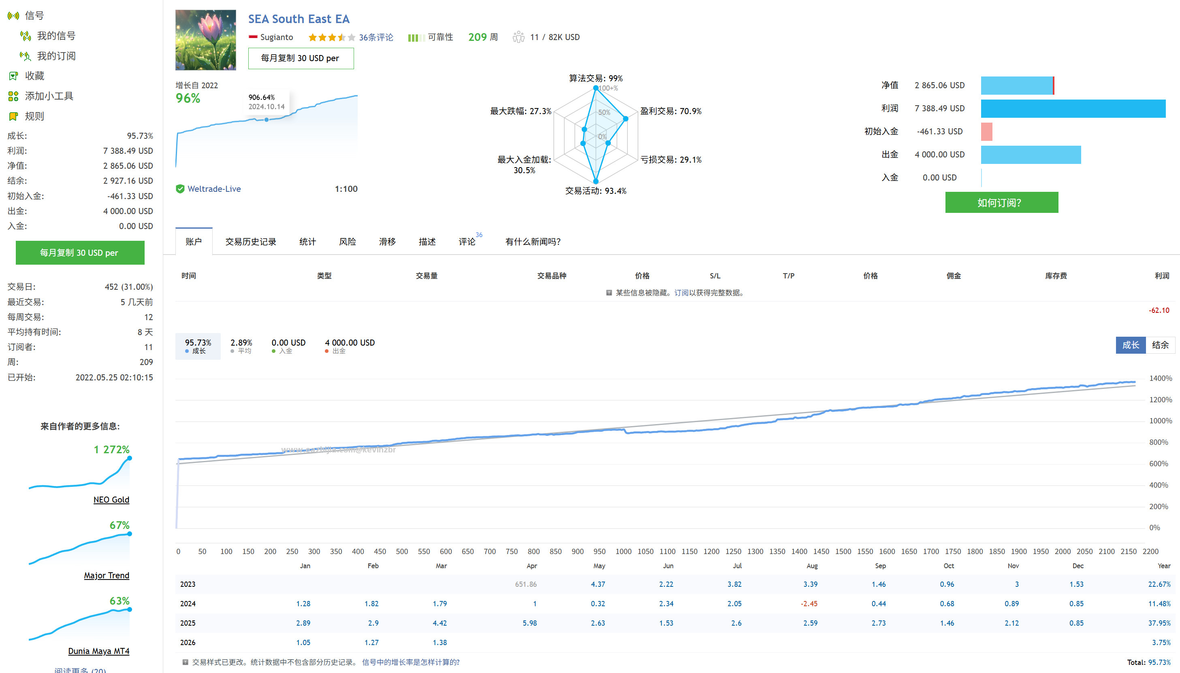Switch to the 描述 tab
The width and height of the screenshot is (1180, 673).
[x=427, y=242]
